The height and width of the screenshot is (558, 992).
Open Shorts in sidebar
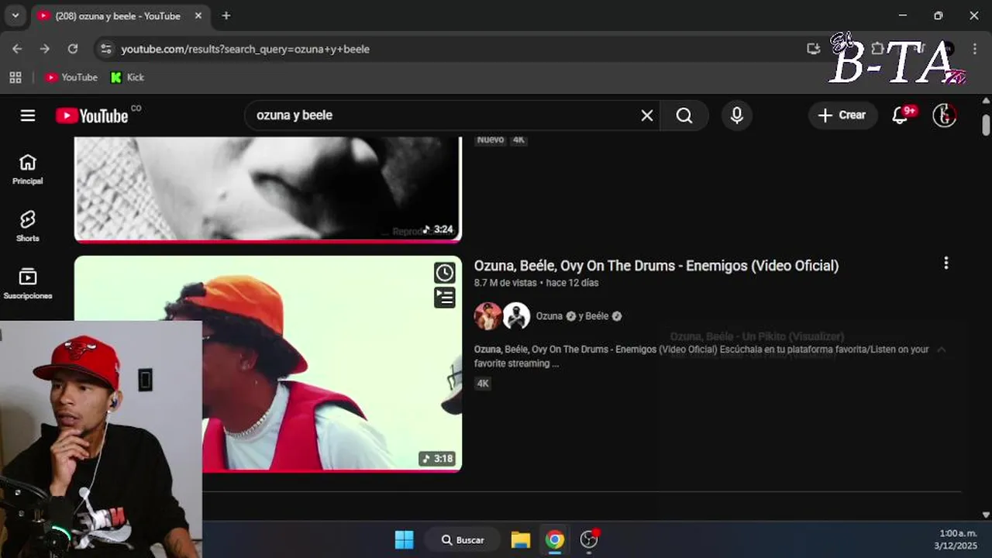28,226
